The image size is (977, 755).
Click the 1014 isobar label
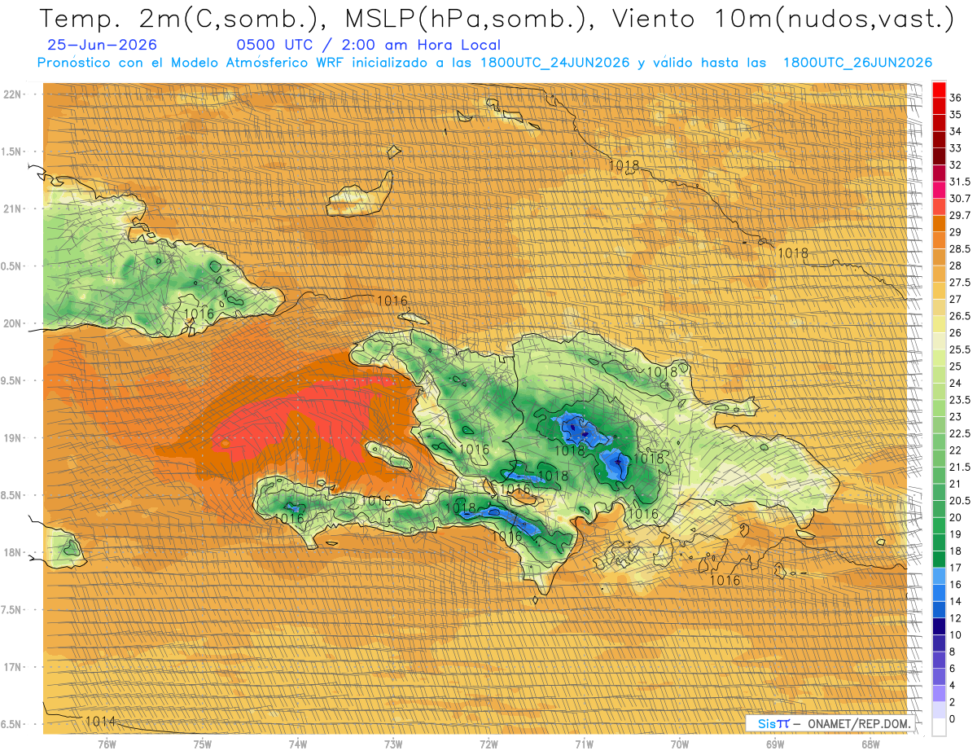pos(100,721)
